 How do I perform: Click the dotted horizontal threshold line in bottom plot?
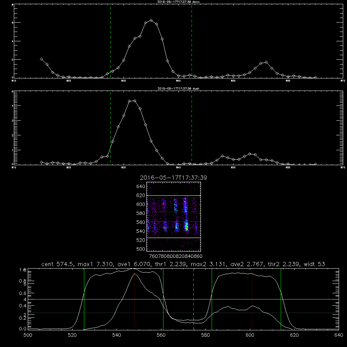point(183,313)
